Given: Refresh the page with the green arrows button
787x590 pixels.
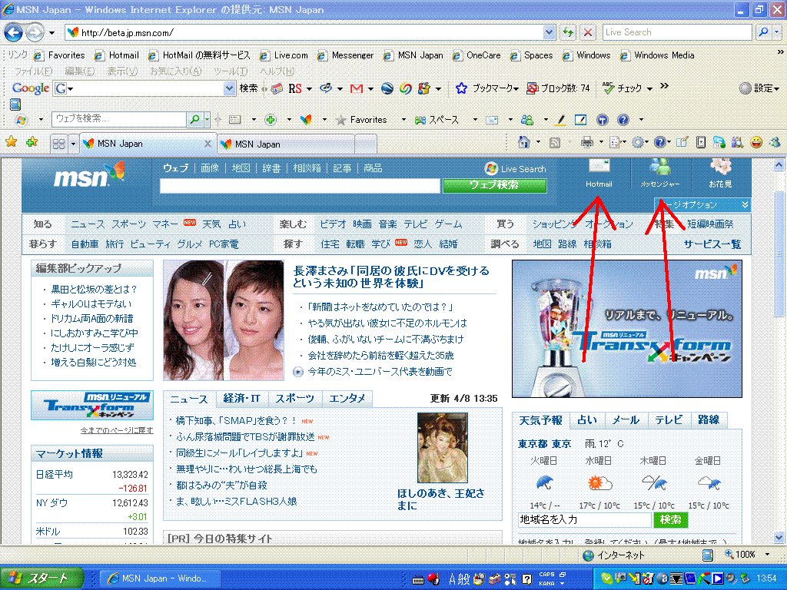Looking at the screenshot, I should click(x=568, y=32).
